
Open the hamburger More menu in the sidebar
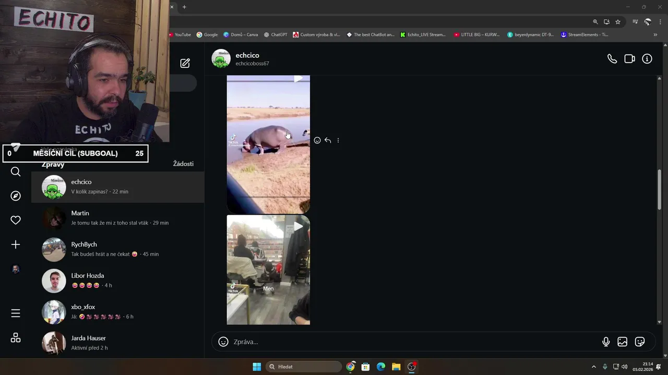click(16, 313)
